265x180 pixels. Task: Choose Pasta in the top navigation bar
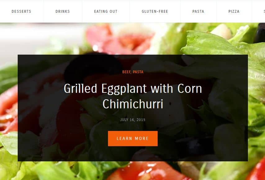[198, 11]
